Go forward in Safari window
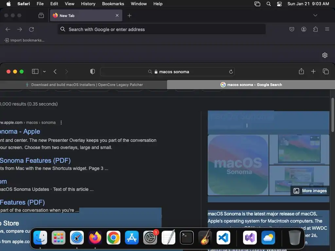335x251 pixels. click(66, 72)
